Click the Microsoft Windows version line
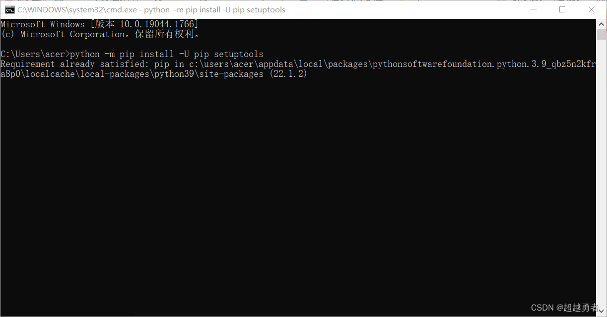This screenshot has height=317, width=607. point(100,24)
